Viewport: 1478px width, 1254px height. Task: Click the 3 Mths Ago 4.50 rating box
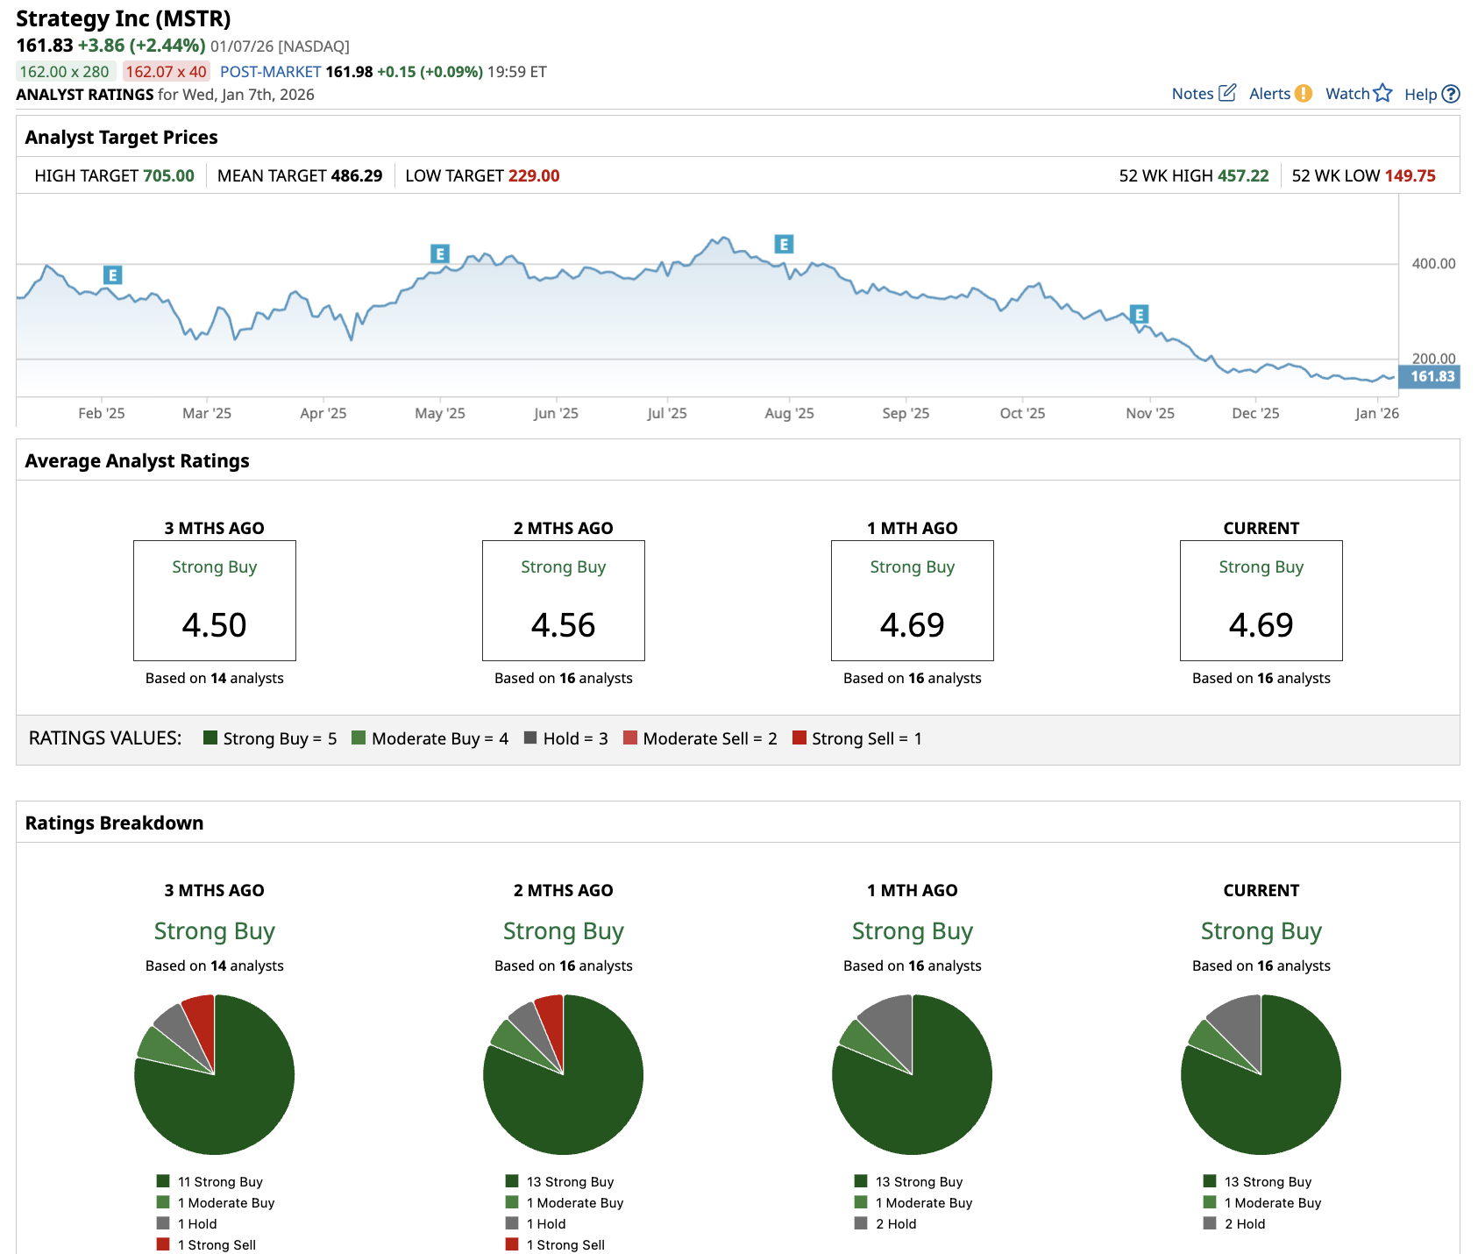tap(214, 601)
